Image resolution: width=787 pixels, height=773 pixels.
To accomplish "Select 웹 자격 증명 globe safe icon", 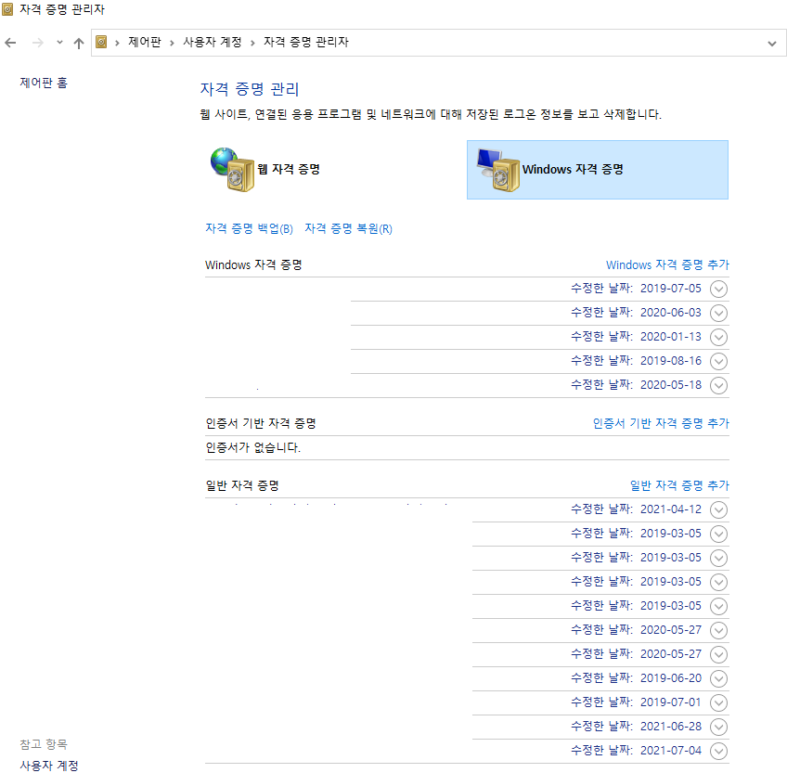I will [x=232, y=169].
